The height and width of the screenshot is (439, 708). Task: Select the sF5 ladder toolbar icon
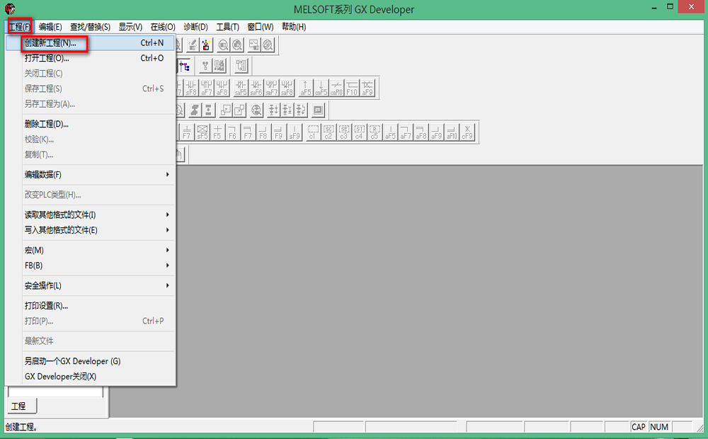coord(202,132)
